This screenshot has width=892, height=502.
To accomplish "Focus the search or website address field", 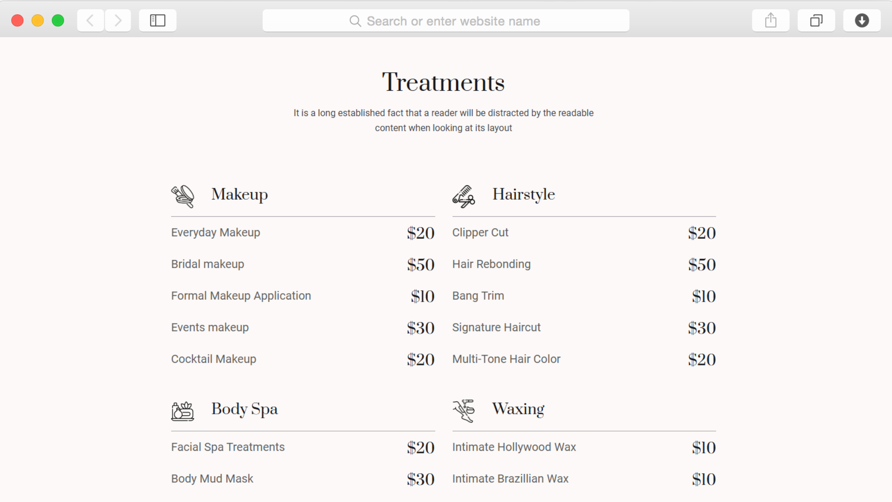I will tap(446, 21).
